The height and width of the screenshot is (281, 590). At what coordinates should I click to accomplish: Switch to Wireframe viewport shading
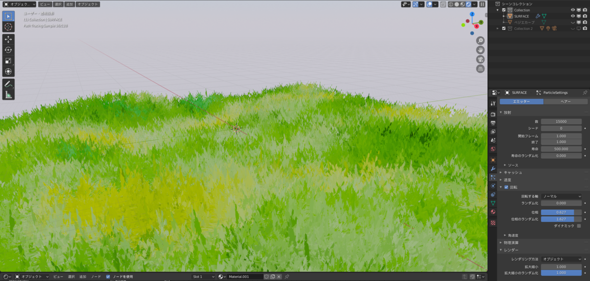point(450,4)
